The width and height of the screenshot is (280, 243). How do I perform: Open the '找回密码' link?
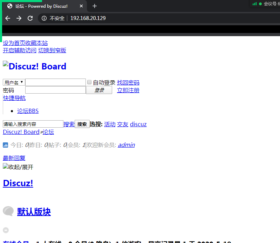coord(128,82)
